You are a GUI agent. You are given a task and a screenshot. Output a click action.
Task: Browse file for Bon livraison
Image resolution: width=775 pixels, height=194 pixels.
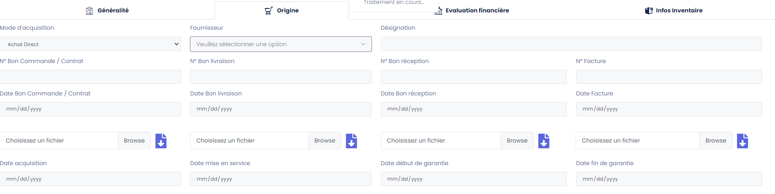pyautogui.click(x=325, y=141)
